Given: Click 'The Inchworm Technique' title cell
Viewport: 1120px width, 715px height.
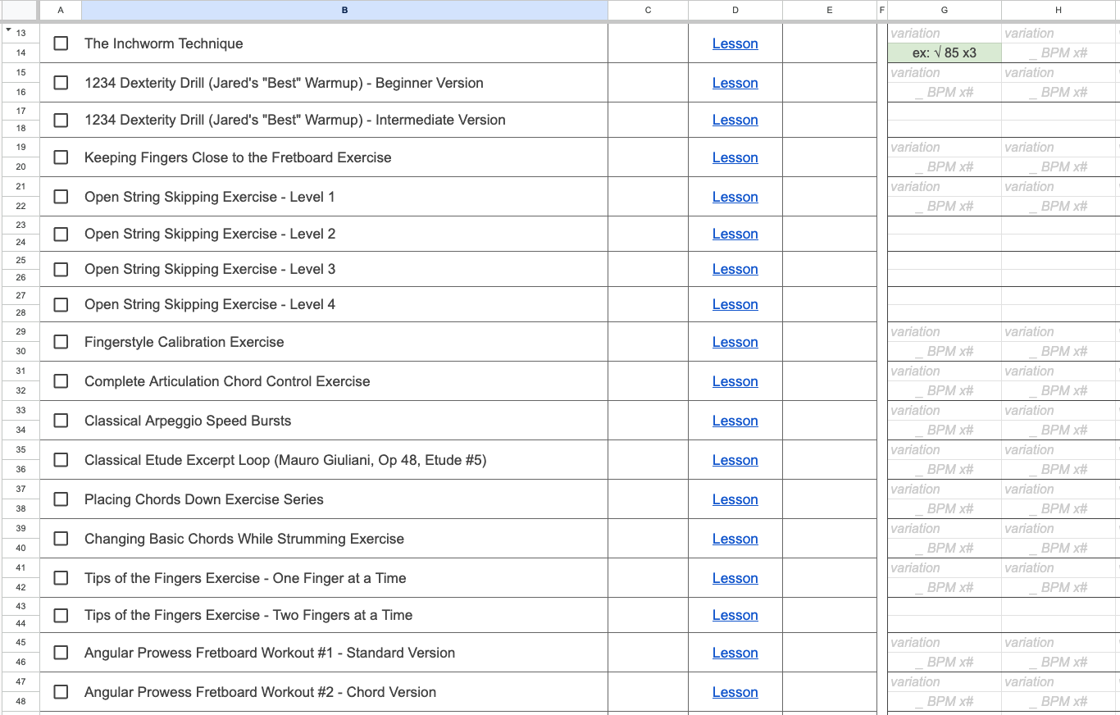Looking at the screenshot, I should pos(344,43).
